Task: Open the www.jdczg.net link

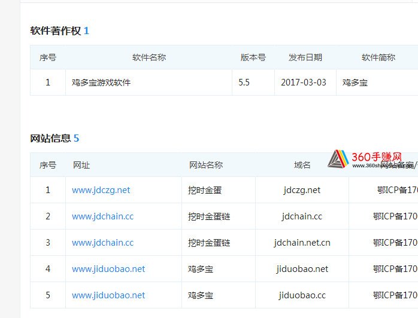Action: point(101,190)
